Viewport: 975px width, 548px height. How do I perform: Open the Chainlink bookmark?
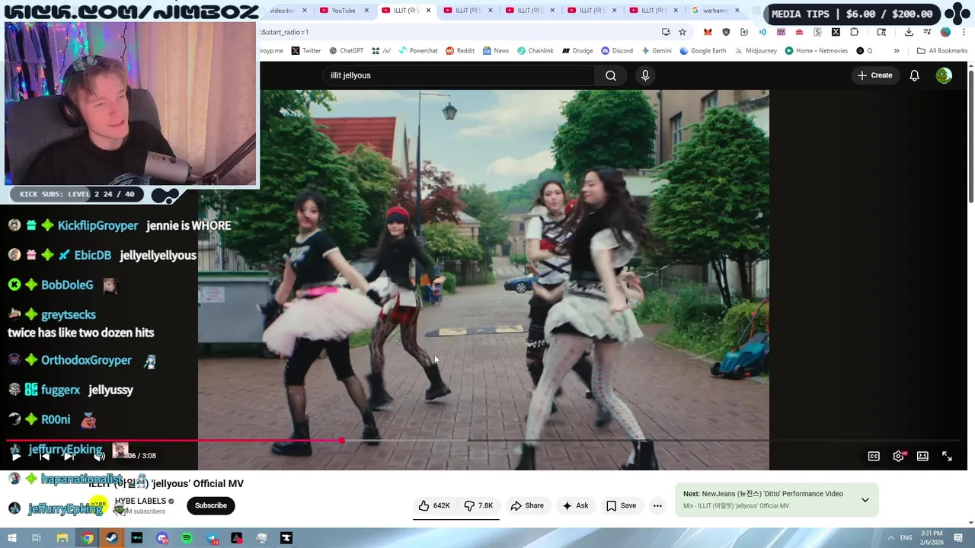point(535,51)
